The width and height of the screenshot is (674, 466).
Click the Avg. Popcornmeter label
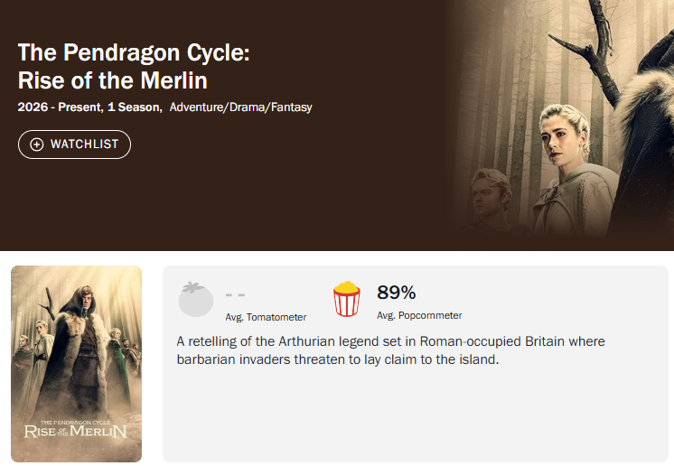(x=419, y=316)
